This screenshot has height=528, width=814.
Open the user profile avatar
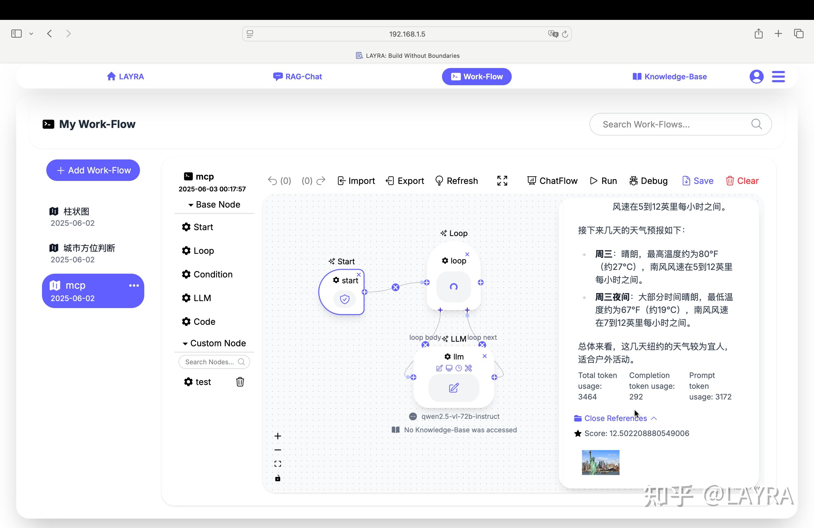point(757,77)
